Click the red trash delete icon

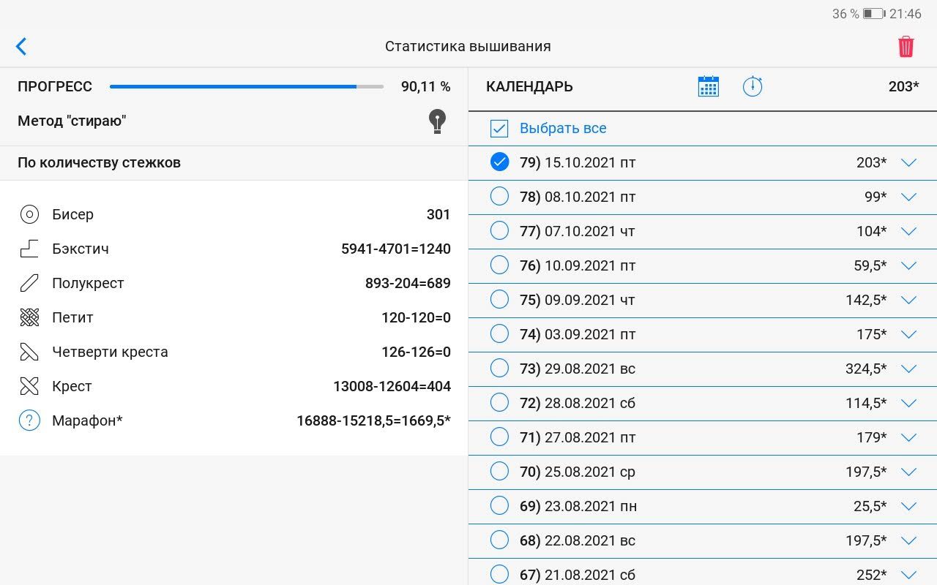click(x=906, y=47)
